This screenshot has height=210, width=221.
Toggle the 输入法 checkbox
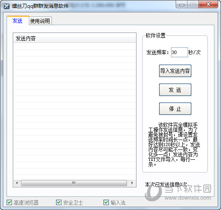(x=106, y=203)
